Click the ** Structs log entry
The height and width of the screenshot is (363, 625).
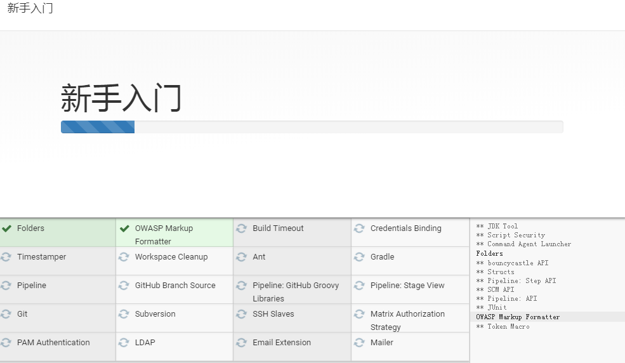tap(495, 272)
